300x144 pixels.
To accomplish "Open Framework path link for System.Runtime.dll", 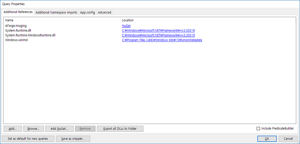I will (x=158, y=30).
